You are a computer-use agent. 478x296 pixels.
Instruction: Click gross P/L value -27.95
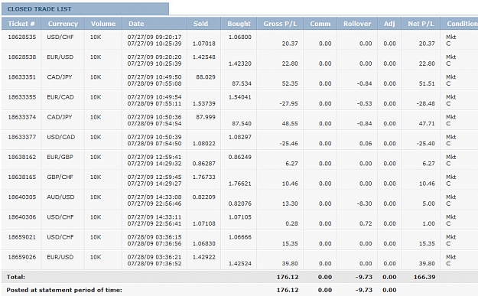coord(288,104)
